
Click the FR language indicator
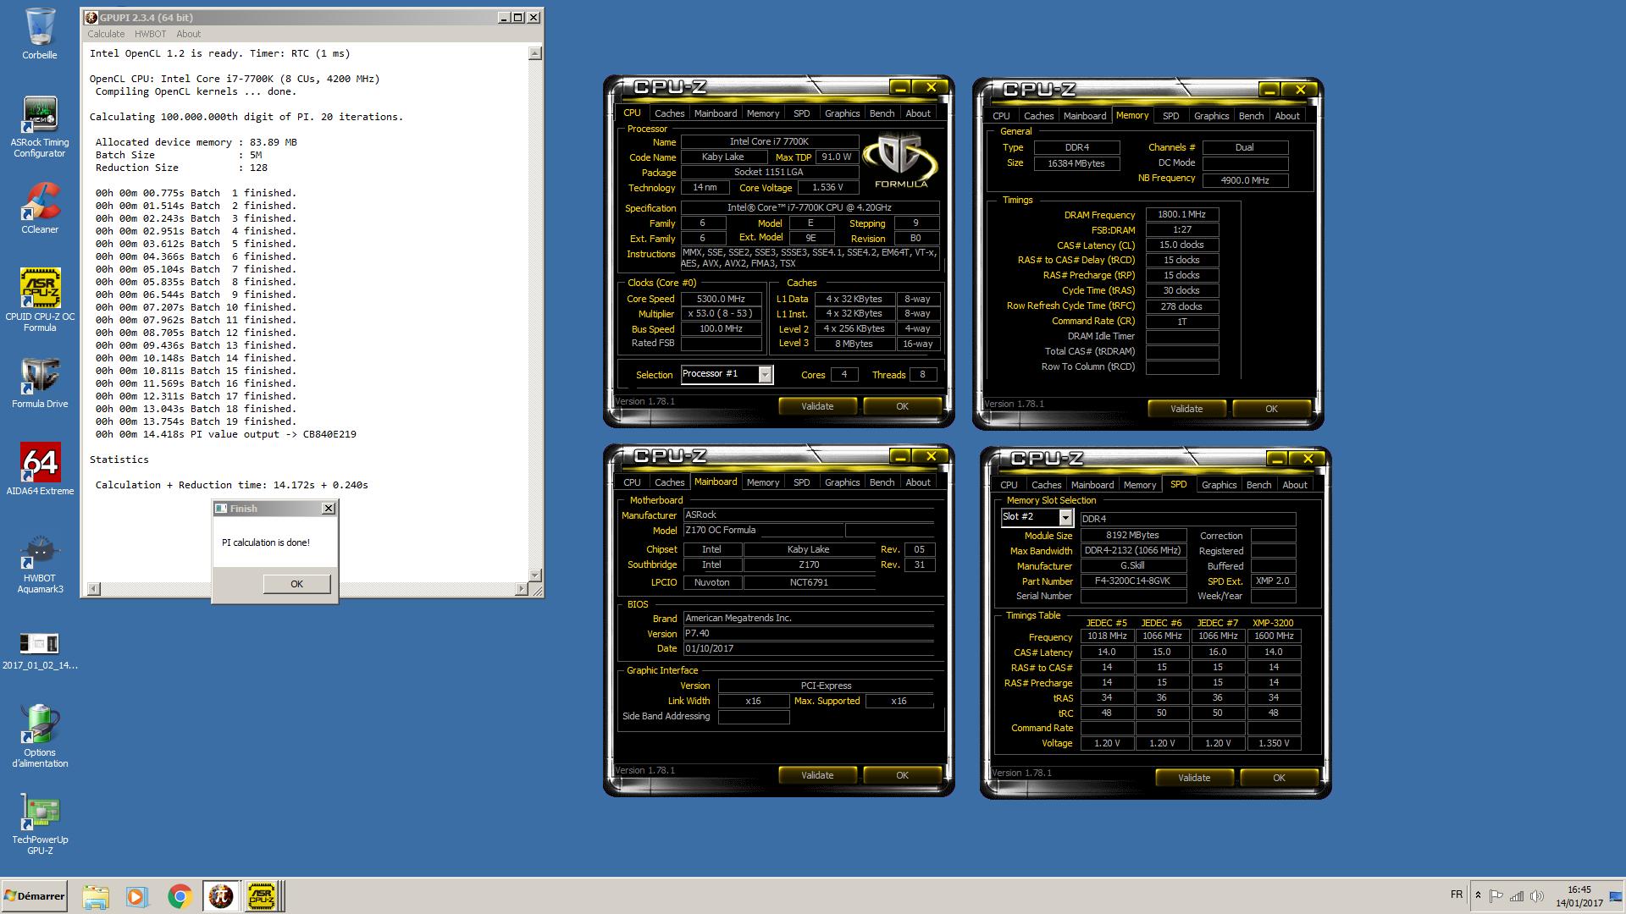pyautogui.click(x=1456, y=895)
